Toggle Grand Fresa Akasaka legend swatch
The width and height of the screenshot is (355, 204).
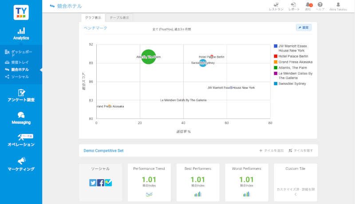tap(276, 62)
